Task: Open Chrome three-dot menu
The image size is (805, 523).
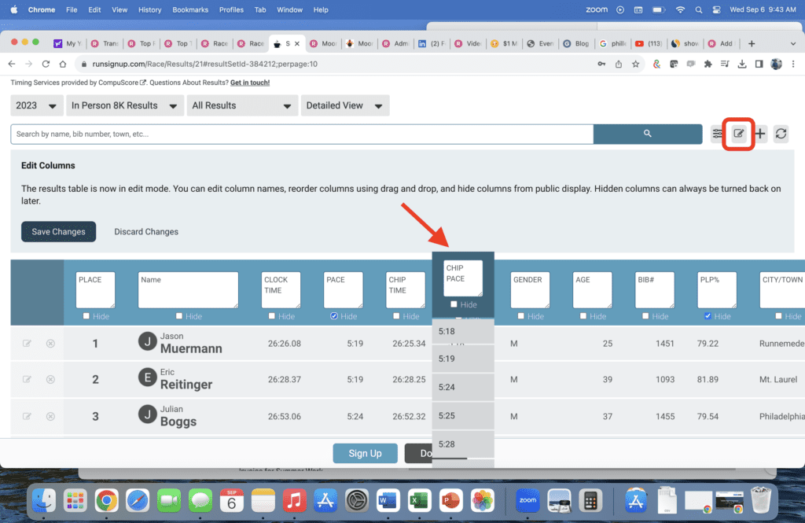Action: pos(793,64)
